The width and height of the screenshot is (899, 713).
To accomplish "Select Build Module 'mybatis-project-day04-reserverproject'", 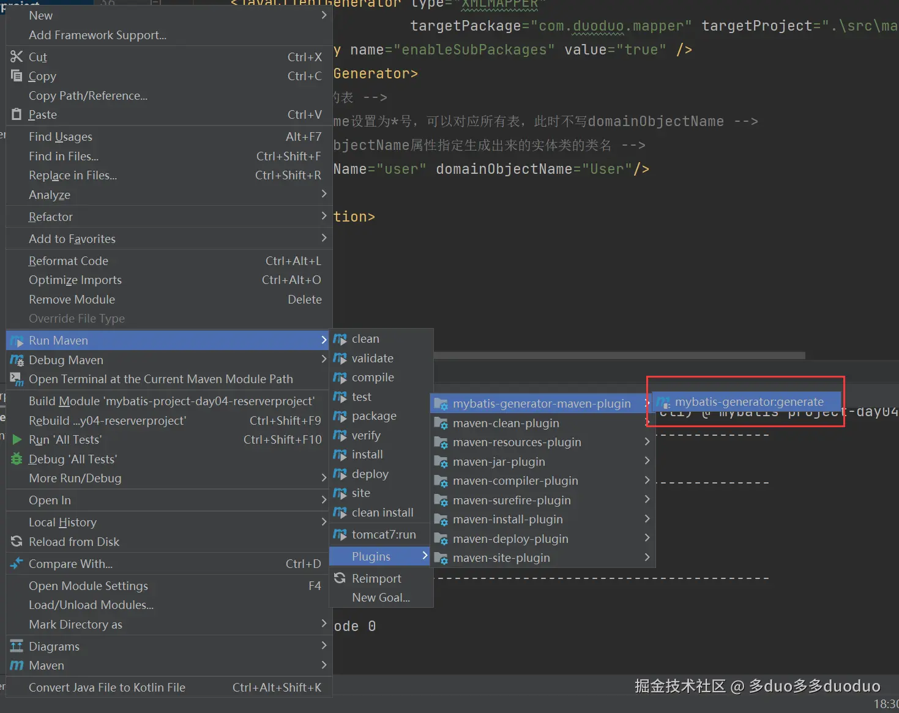I will click(169, 401).
